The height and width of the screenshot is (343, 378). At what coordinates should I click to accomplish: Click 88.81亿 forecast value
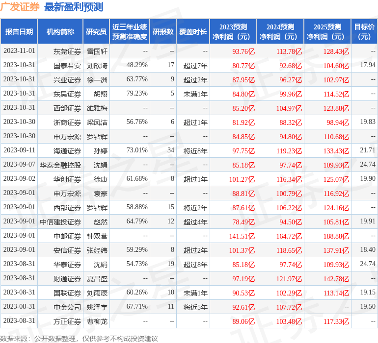tap(243, 194)
